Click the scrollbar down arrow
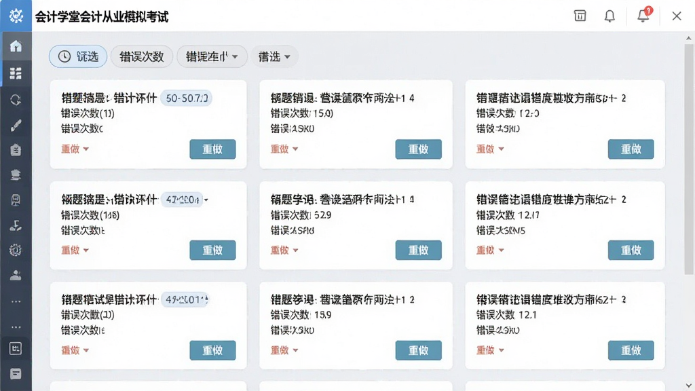This screenshot has height=391, width=695. [688, 386]
